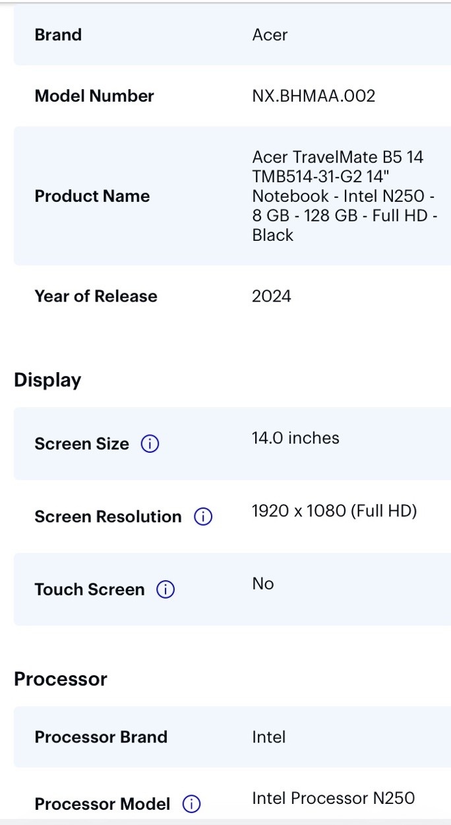
Task: Click the Processor Brand Intel value
Action: 269,737
